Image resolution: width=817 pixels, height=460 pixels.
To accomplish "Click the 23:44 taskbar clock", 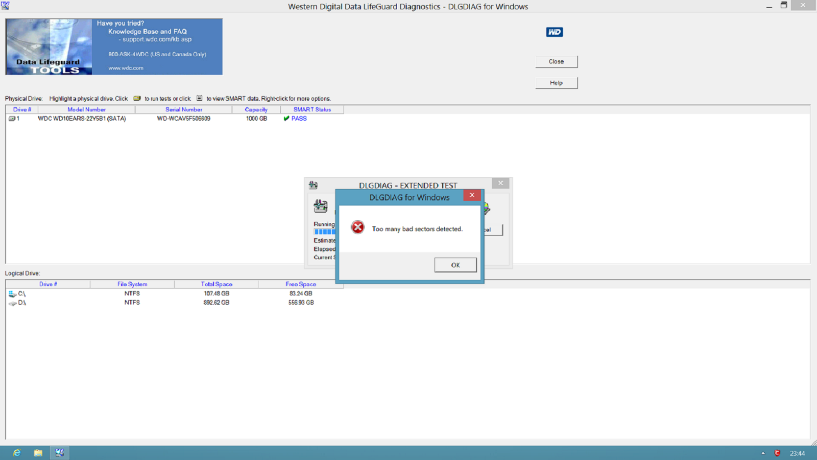I will coord(797,453).
